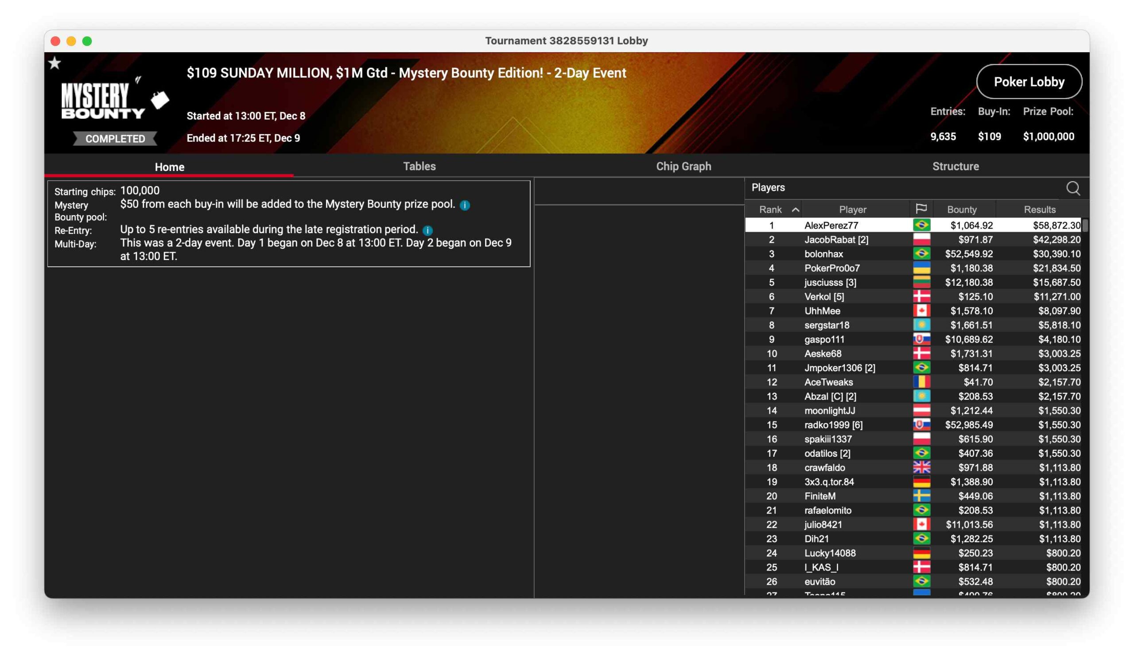The height and width of the screenshot is (657, 1134).
Task: Click info icon beside Mystery Bounty pool text
Action: [x=465, y=205]
